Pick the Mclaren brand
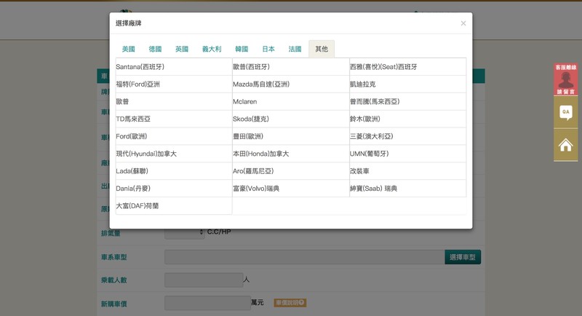The image size is (582, 316). (x=290, y=102)
